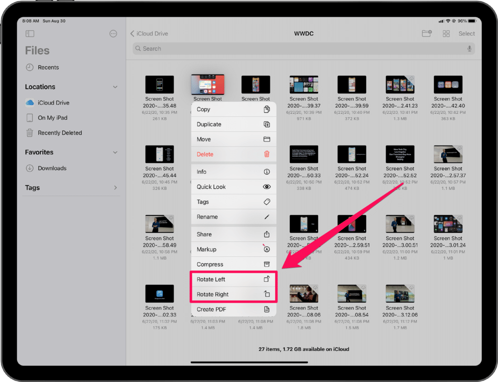This screenshot has height=382, width=498.
Task: Go back to iCloud Drive
Action: tap(149, 34)
